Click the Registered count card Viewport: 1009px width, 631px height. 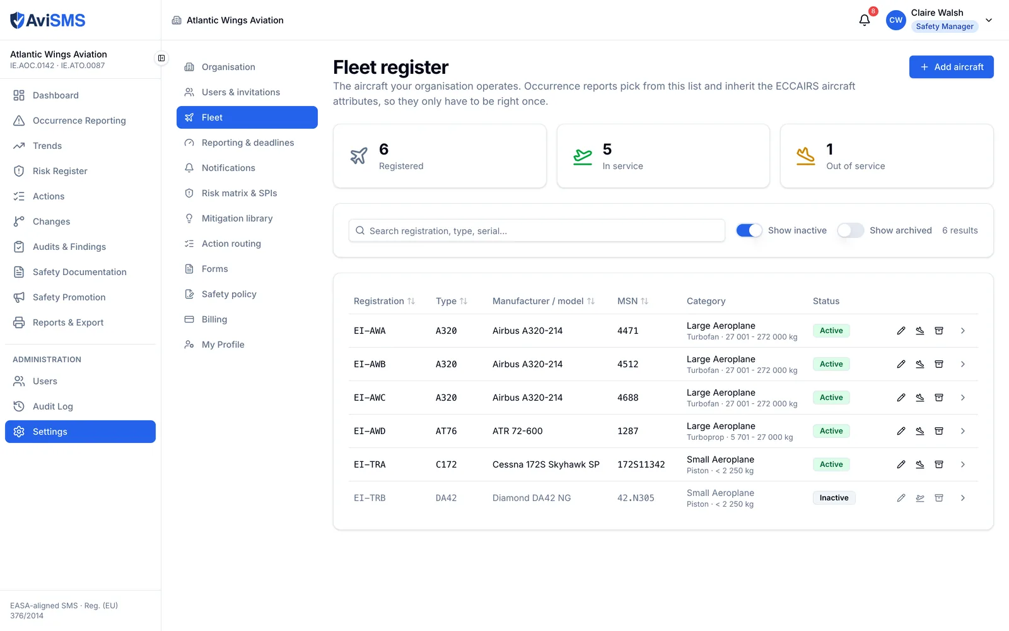click(x=440, y=156)
